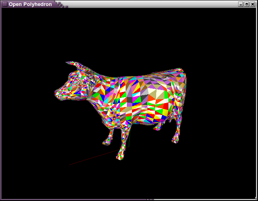
Task: Open the window menu icon in title bar
Action: [x=5, y=4]
